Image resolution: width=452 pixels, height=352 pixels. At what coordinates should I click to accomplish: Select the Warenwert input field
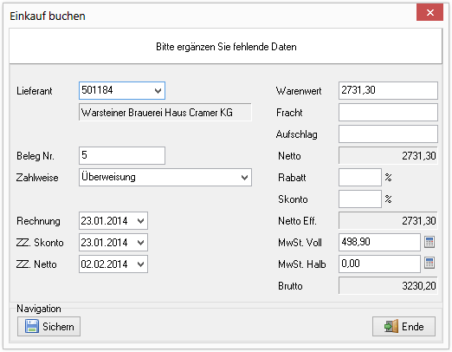click(388, 90)
